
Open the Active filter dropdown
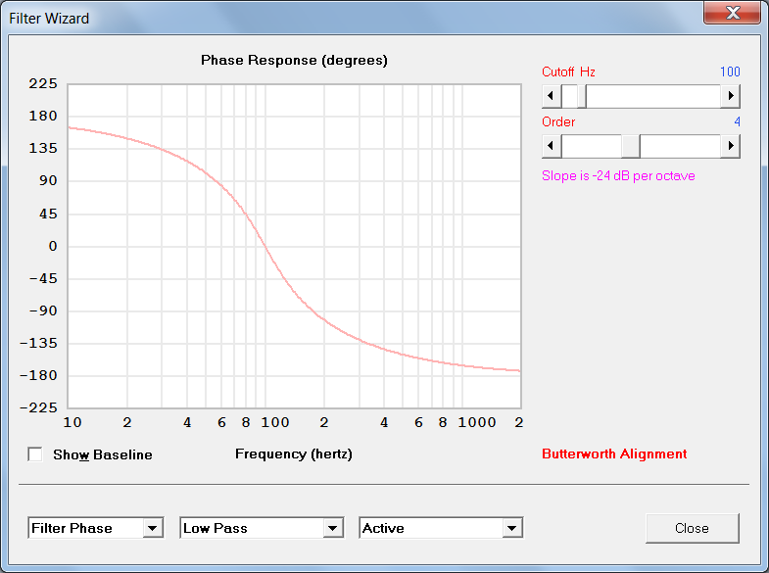tap(441, 528)
